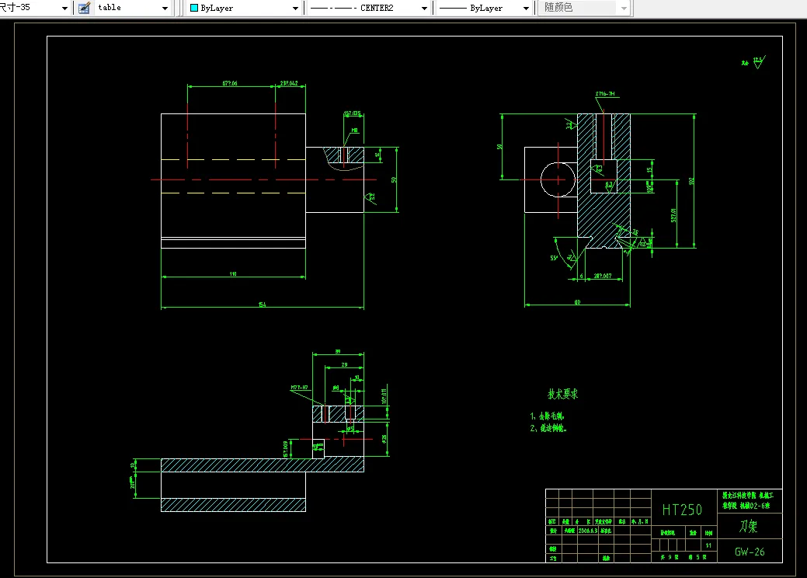Select the 39 dimension in bottom view
This screenshot has height=578, width=807.
point(338,351)
